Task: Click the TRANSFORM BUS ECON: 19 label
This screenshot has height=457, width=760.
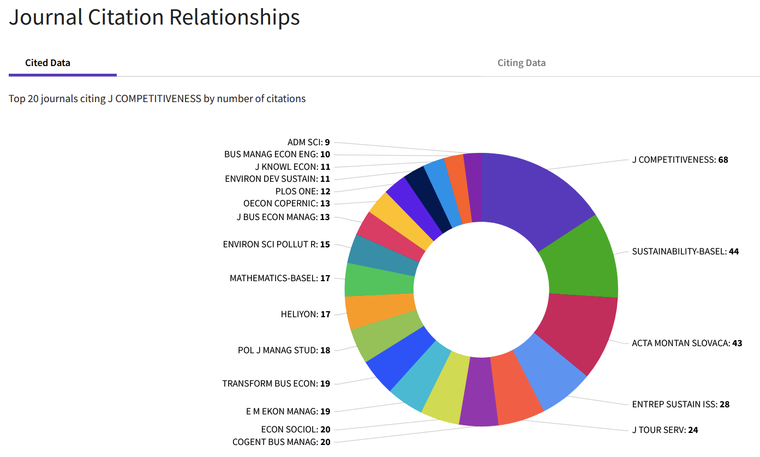Action: point(276,384)
